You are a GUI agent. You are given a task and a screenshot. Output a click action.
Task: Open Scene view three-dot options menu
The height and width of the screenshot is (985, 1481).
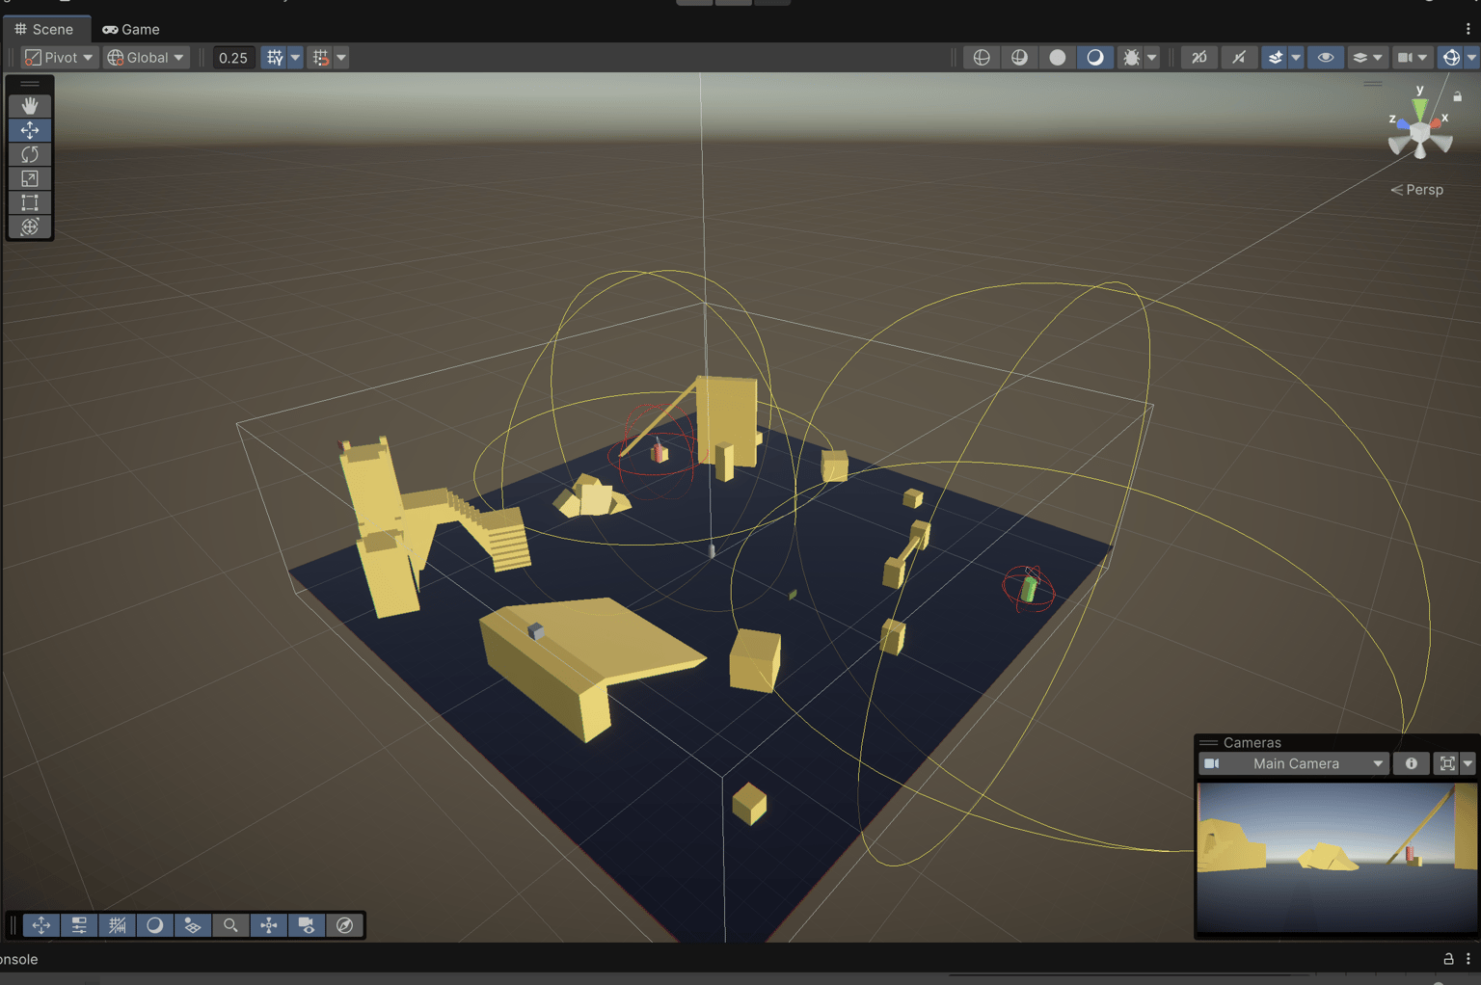pos(1468,29)
